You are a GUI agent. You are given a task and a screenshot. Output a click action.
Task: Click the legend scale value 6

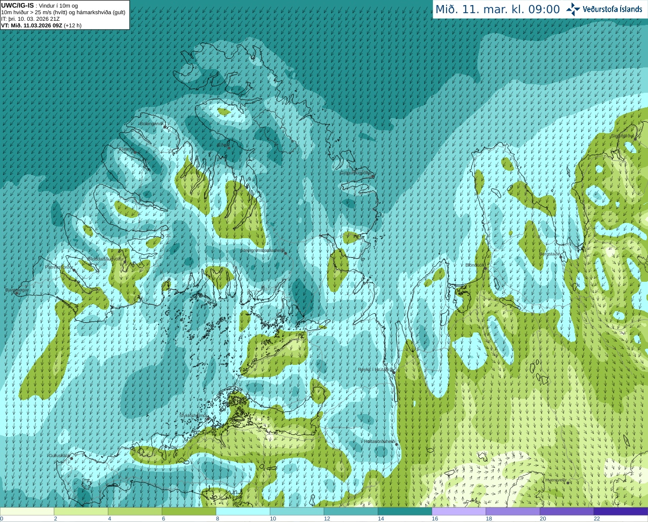point(163,518)
